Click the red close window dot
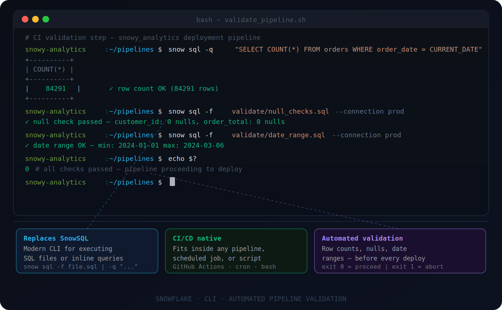Viewport: 502px width, 310px height. (x=25, y=19)
